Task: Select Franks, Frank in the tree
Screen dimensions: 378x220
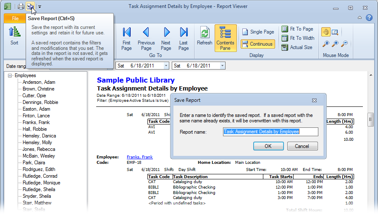Action: click(36, 122)
